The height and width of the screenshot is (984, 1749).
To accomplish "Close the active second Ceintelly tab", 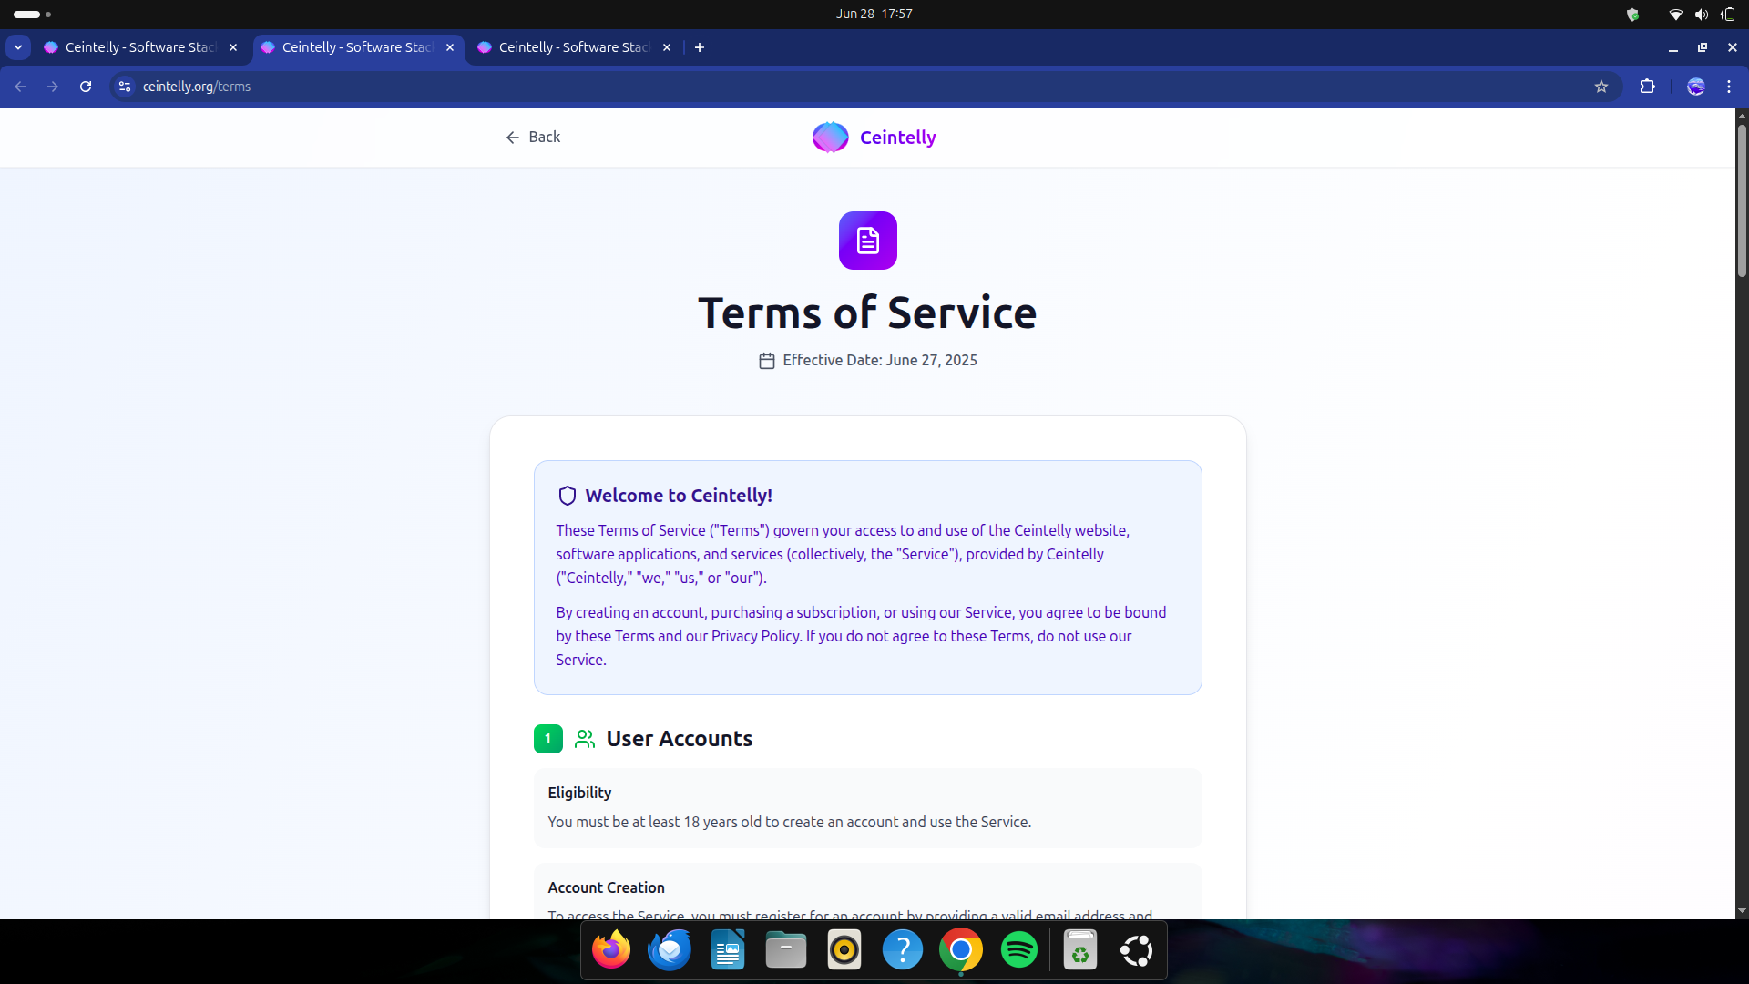I will tap(450, 47).
